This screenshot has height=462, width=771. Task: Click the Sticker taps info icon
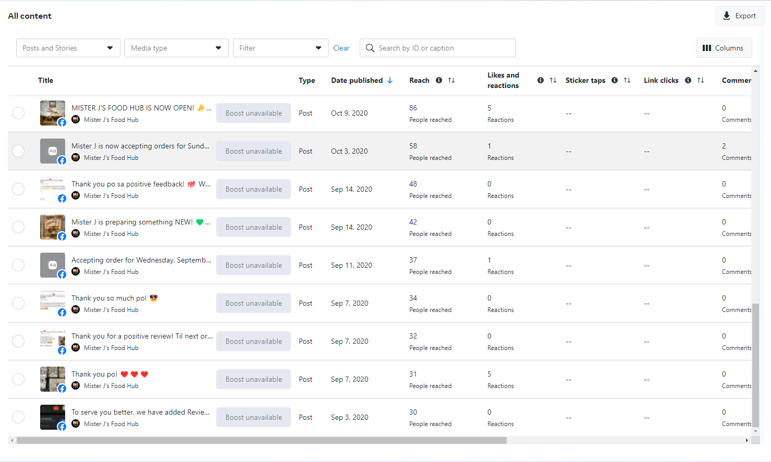click(615, 80)
